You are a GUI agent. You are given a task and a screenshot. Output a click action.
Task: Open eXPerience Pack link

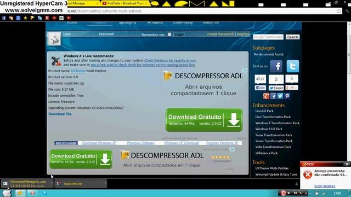pyautogui.click(x=267, y=153)
